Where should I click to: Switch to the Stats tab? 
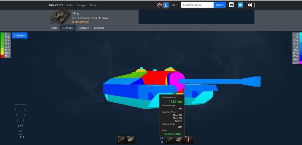(x=54, y=28)
